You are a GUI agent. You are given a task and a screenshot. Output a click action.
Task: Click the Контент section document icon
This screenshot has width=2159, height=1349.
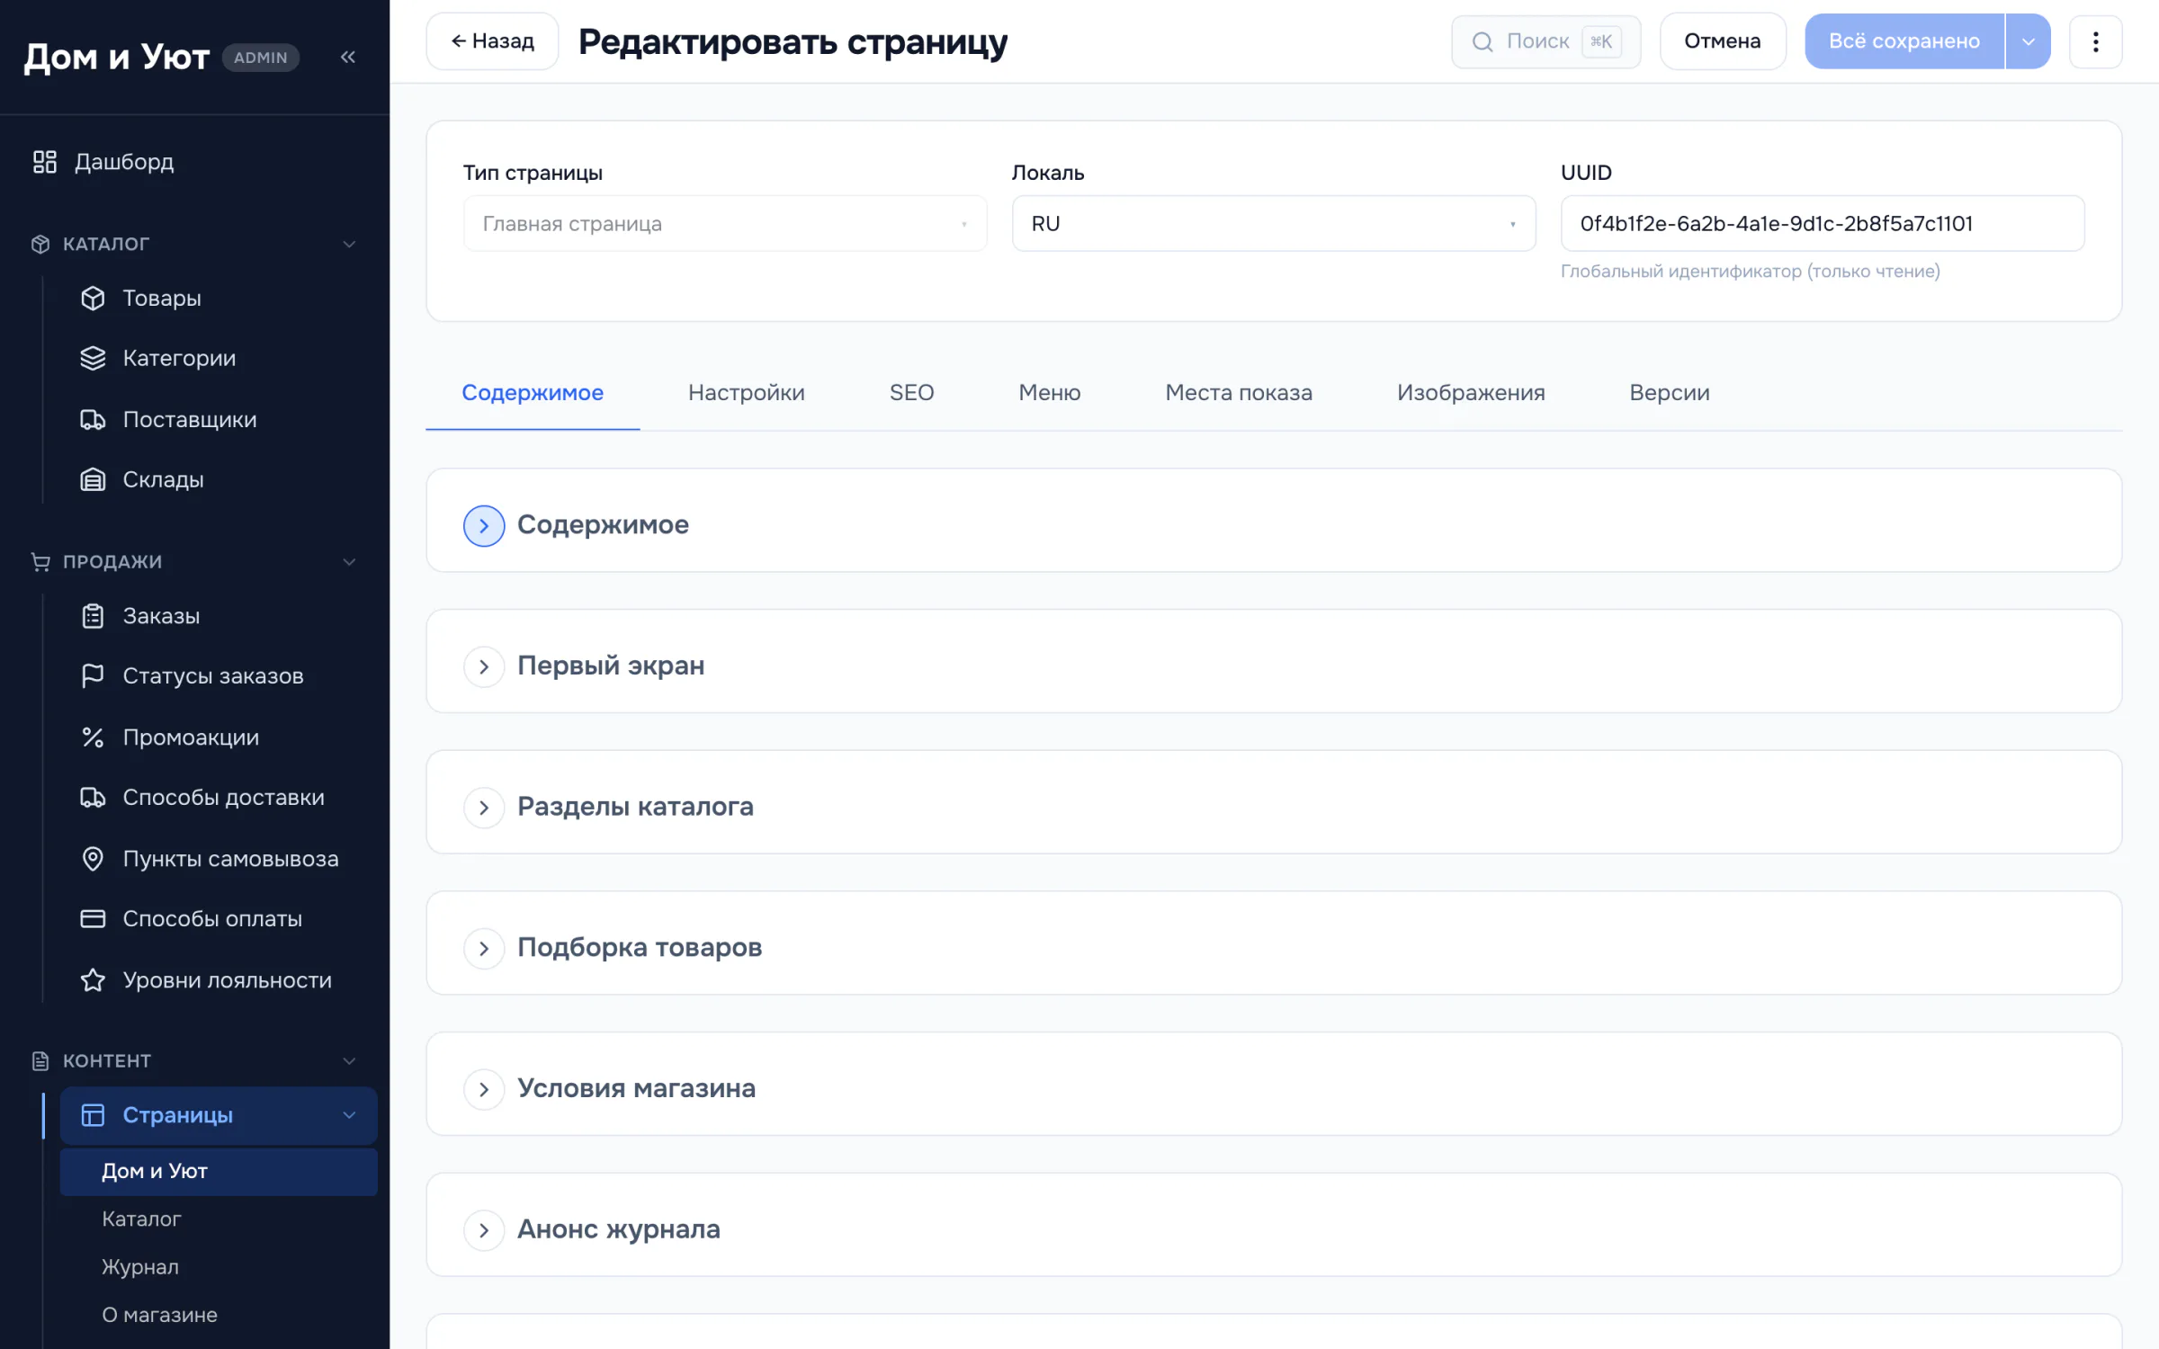pyautogui.click(x=40, y=1060)
